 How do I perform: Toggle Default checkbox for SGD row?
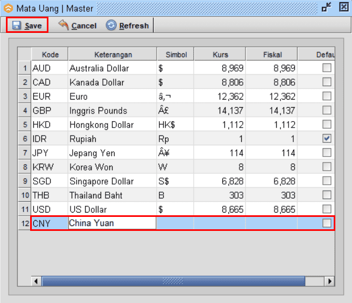327,181
